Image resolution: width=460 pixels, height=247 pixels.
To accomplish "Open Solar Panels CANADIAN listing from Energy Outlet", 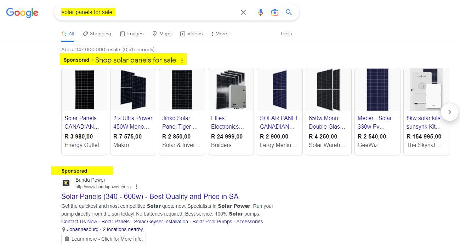I will click(x=82, y=122).
